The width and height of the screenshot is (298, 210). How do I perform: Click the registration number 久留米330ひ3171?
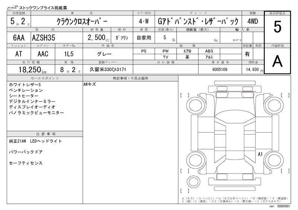(108, 69)
